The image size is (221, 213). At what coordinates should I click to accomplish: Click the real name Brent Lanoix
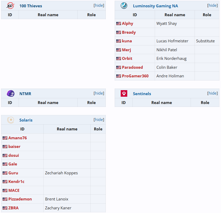tap(57, 199)
